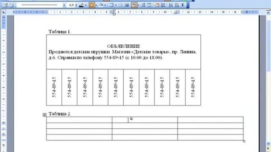Sort table descending
Screen dimensions: 271x152
click(177, 5)
